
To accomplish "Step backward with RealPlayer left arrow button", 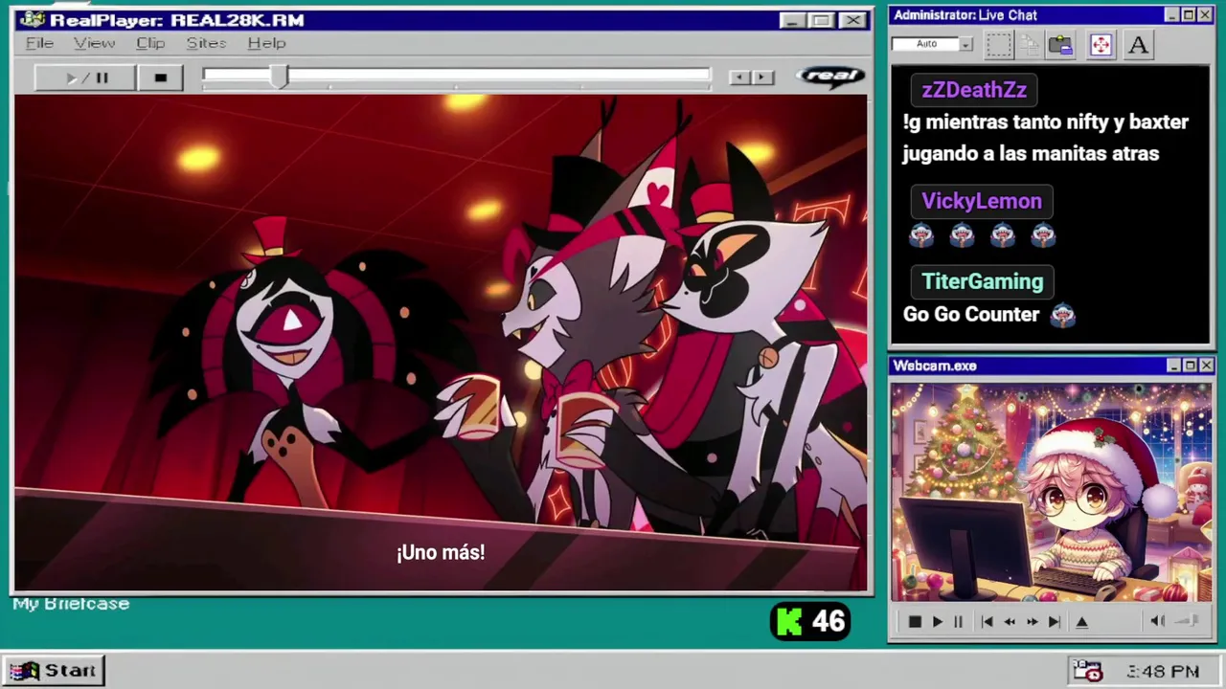I will point(738,78).
